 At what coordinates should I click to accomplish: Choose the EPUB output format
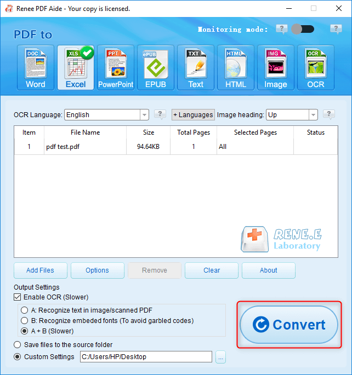tap(156, 68)
